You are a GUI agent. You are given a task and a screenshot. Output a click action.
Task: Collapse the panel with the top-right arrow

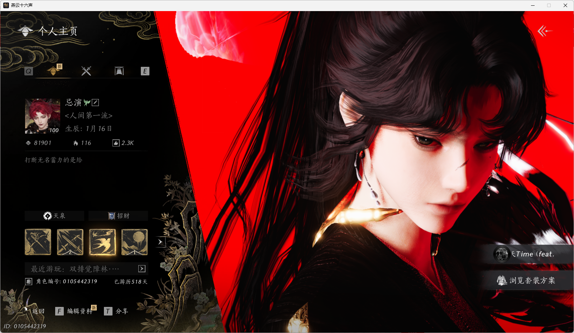(545, 31)
